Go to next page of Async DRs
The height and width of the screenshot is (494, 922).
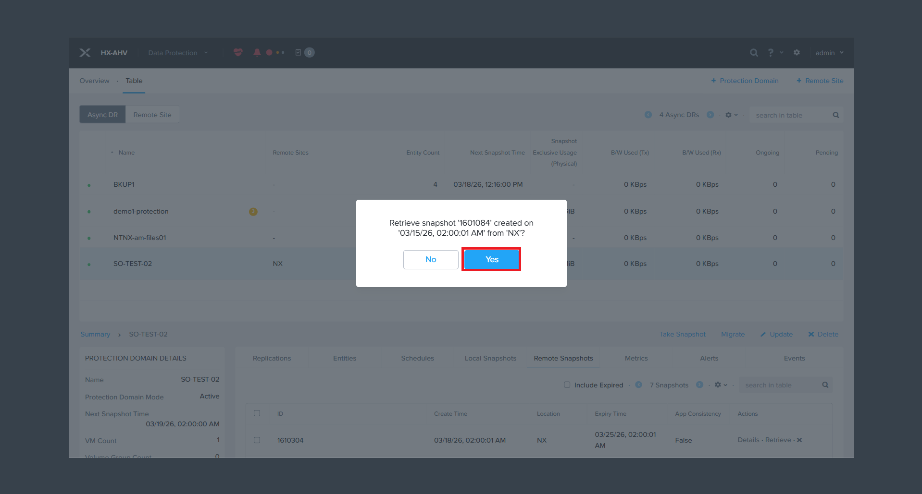[x=710, y=115]
